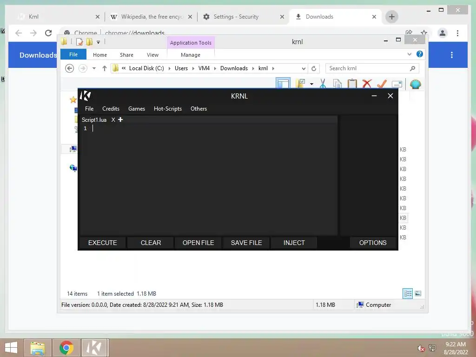Toggle the preview pane layout icon in the toolbar
Image resolution: width=476 pixels, height=357 pixels.
283,84
